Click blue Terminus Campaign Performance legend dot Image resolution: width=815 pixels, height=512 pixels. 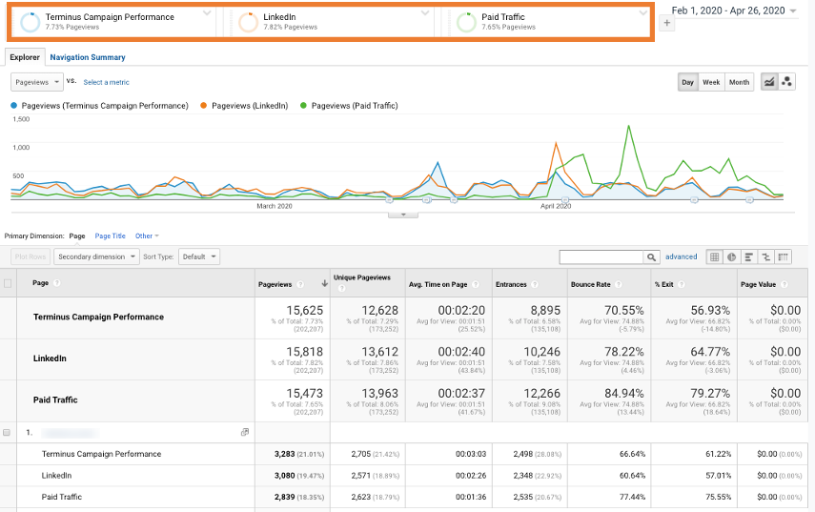click(14, 106)
